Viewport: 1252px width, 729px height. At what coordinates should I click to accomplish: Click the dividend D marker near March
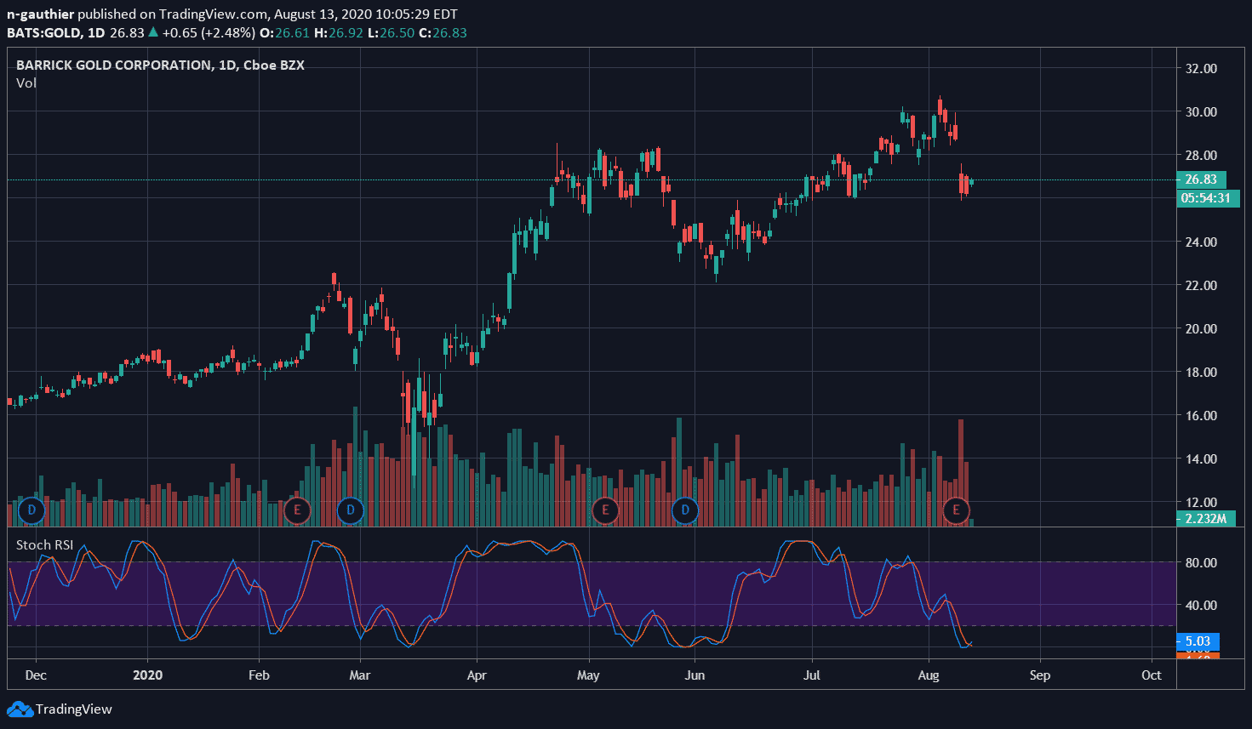[350, 510]
